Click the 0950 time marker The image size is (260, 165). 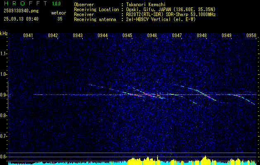[x=251, y=35]
